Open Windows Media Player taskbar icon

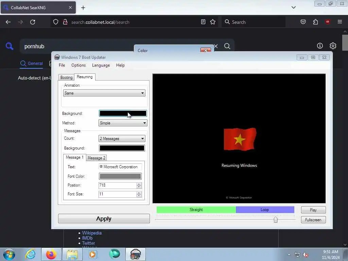93,254
